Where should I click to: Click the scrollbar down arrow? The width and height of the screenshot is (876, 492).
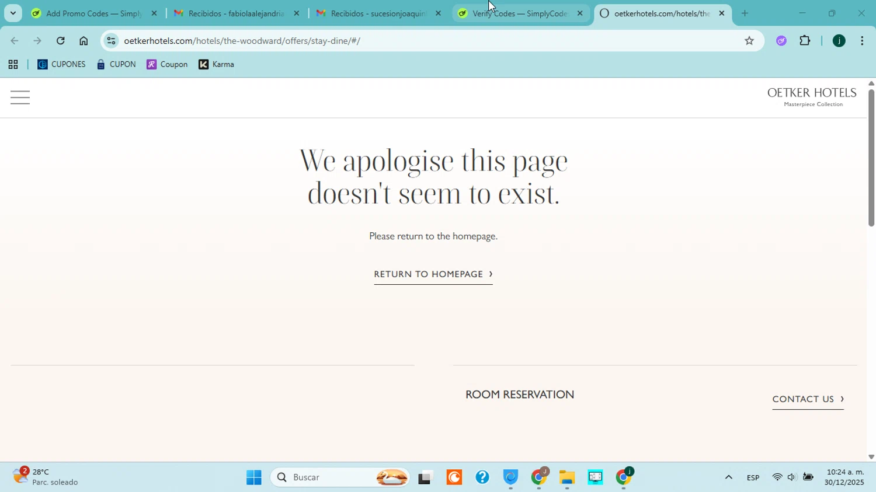(871, 457)
